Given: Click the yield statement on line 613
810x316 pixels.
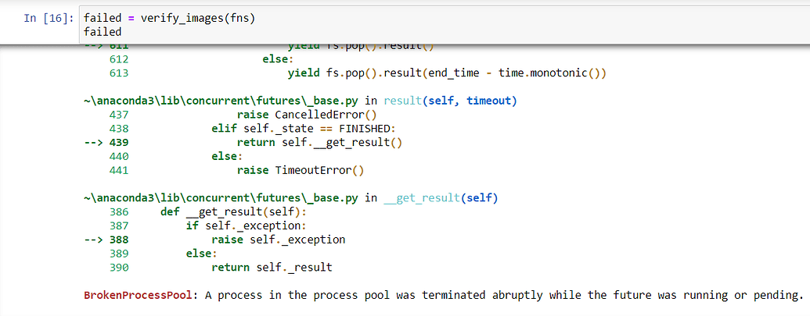Looking at the screenshot, I should (448, 73).
